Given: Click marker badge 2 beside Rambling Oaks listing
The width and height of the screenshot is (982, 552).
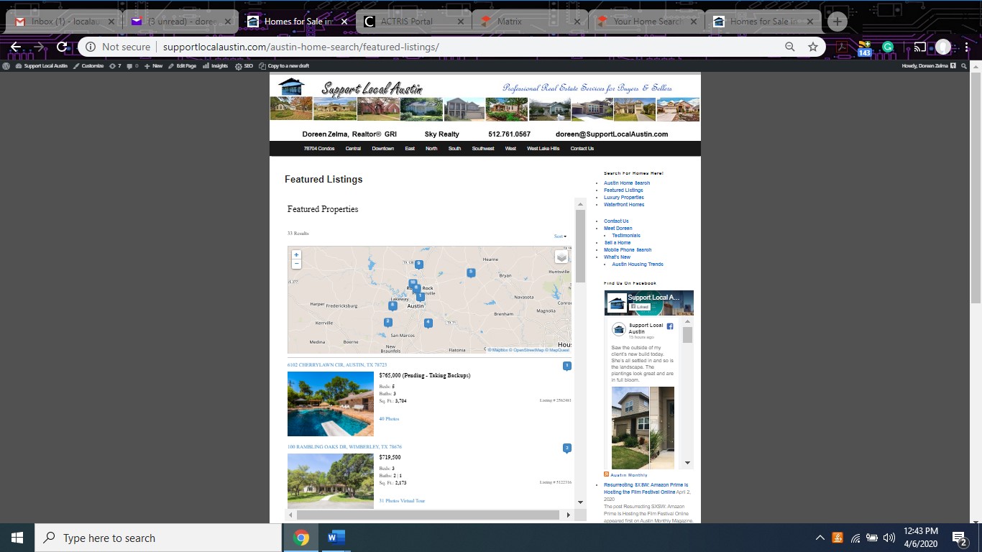Looking at the screenshot, I should click(566, 448).
